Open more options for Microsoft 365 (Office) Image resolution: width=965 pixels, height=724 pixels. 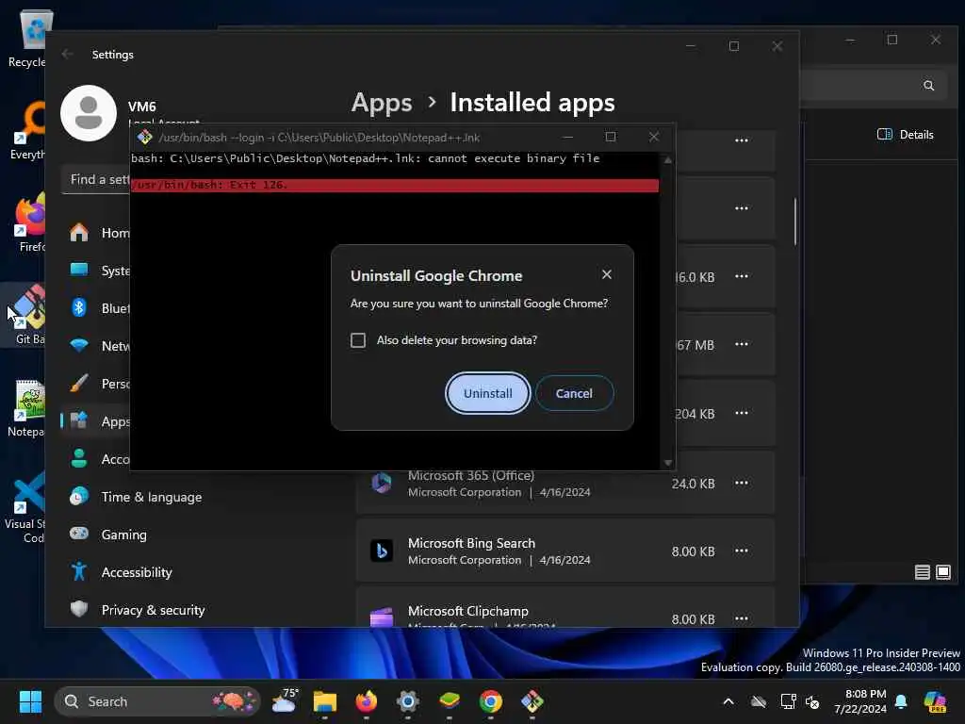click(x=742, y=483)
